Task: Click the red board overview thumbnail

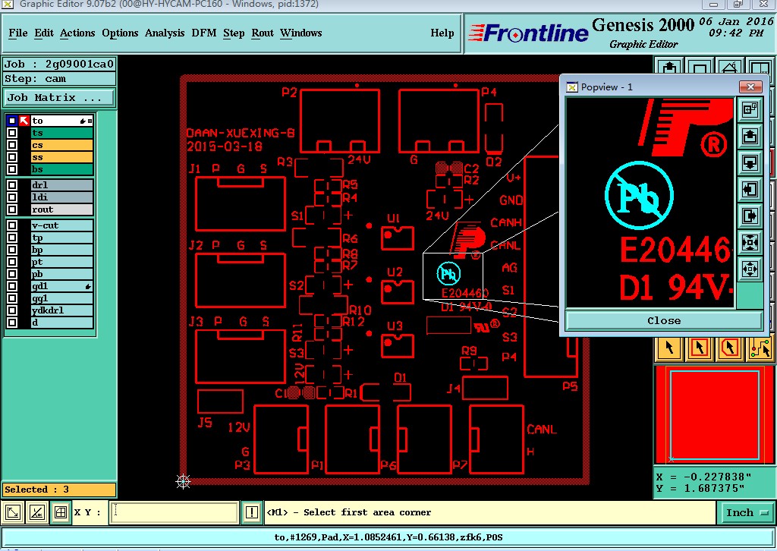Action: tap(715, 415)
